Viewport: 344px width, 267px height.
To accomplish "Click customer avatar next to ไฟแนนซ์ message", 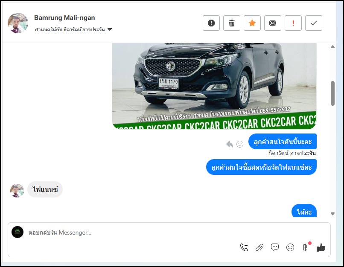I will coord(17,191).
